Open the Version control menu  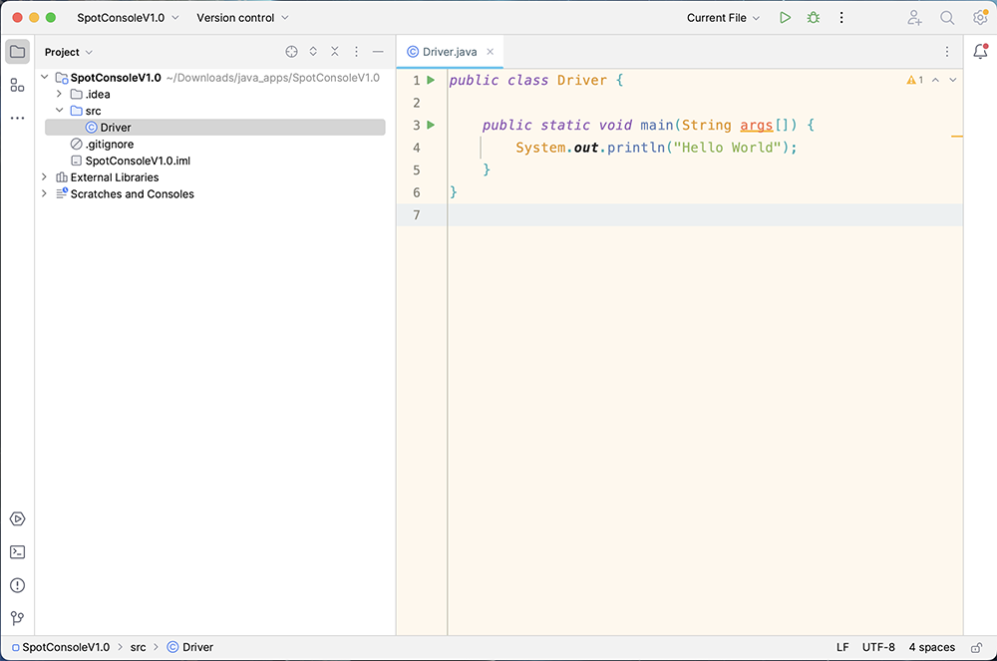[242, 18]
